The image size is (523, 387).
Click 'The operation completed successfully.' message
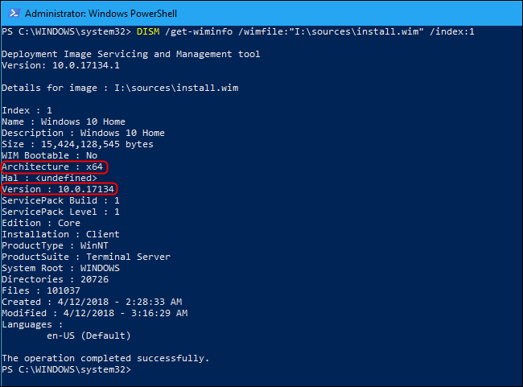pyautogui.click(x=105, y=358)
